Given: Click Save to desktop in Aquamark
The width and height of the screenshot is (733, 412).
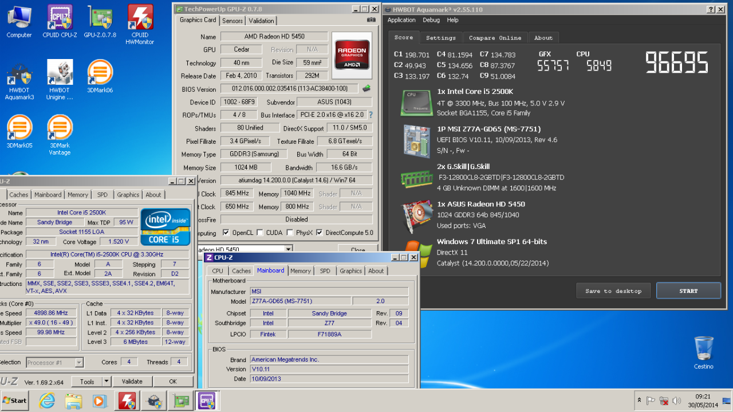Looking at the screenshot, I should [x=613, y=291].
